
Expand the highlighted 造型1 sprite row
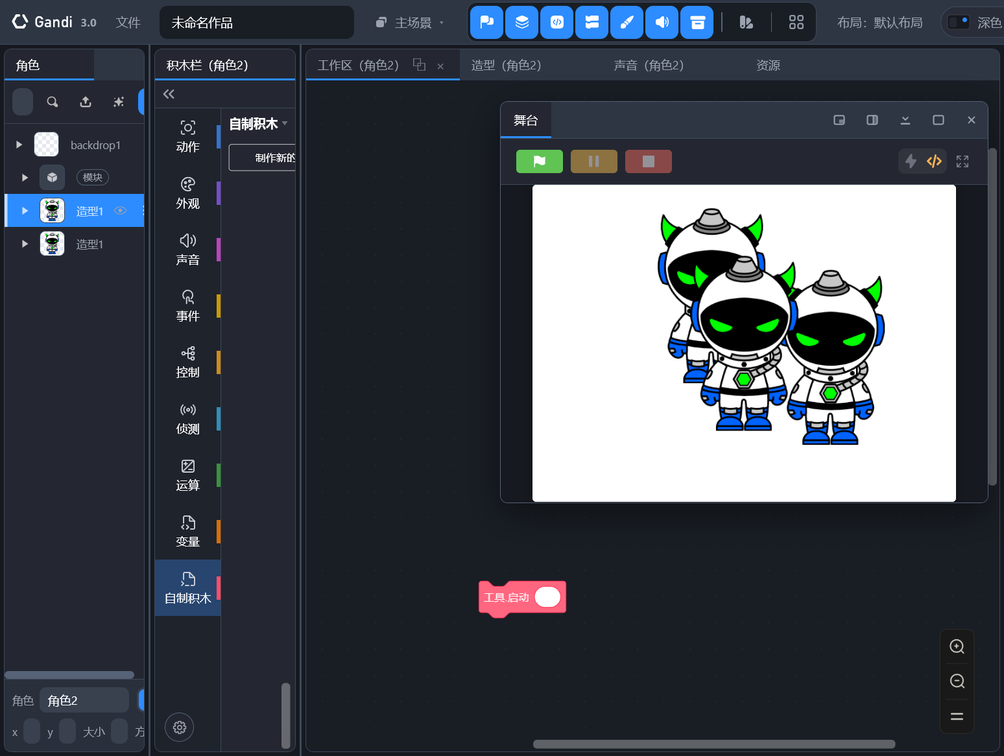point(25,211)
